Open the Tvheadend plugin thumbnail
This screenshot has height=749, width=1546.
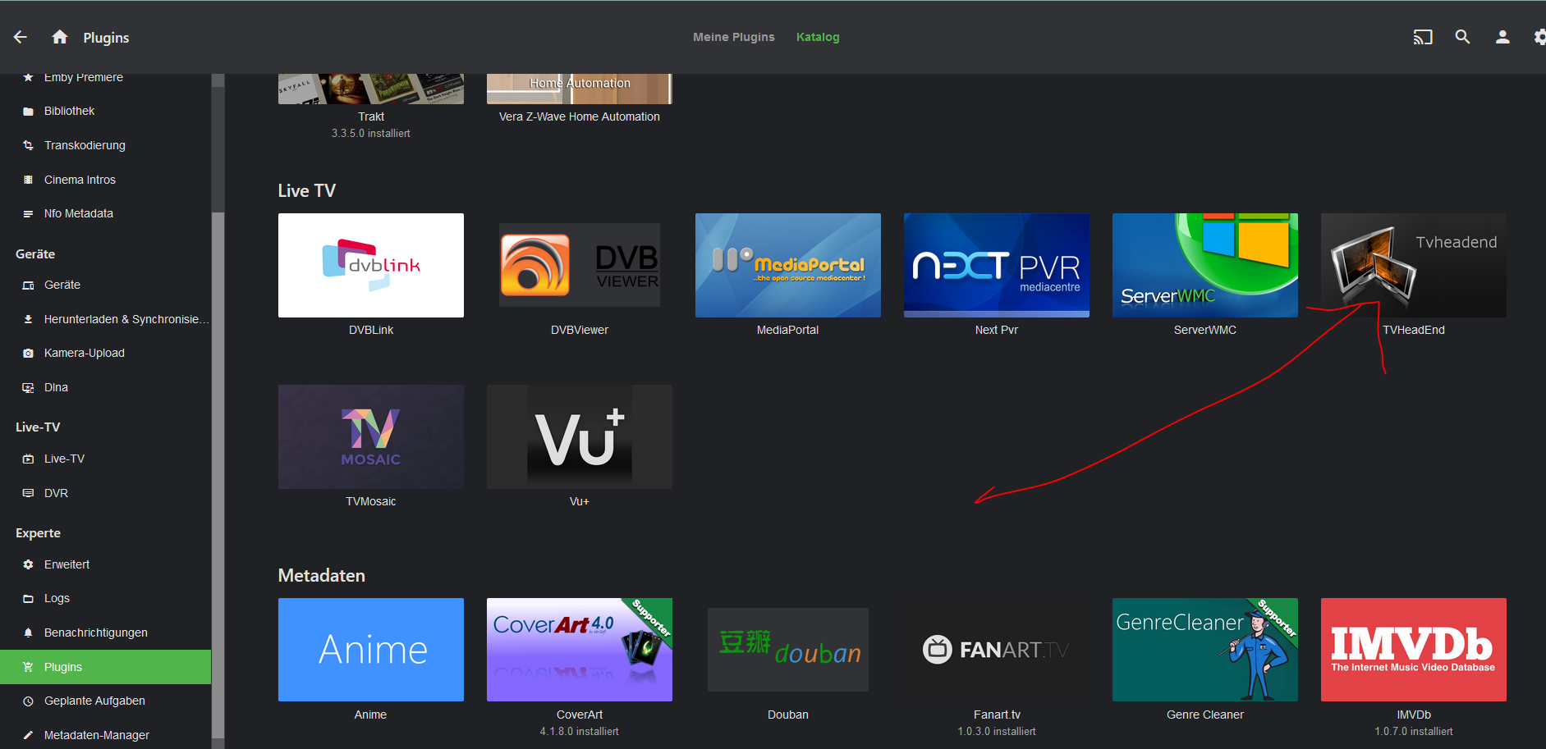(x=1414, y=265)
